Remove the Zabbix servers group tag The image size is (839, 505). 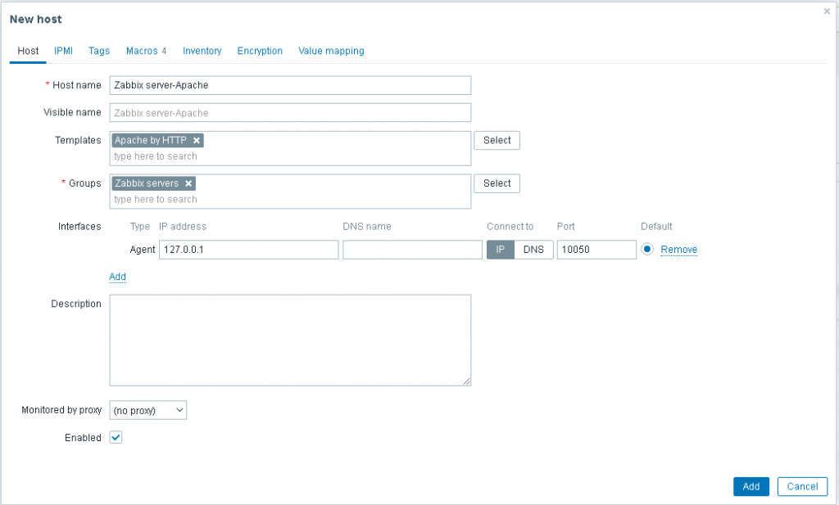(188, 183)
